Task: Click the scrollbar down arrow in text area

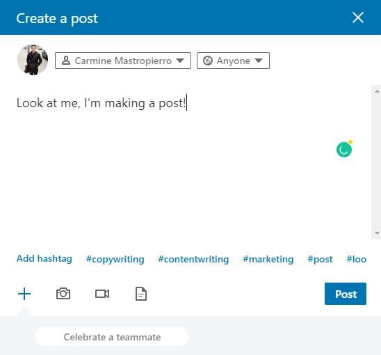Action: (377, 233)
